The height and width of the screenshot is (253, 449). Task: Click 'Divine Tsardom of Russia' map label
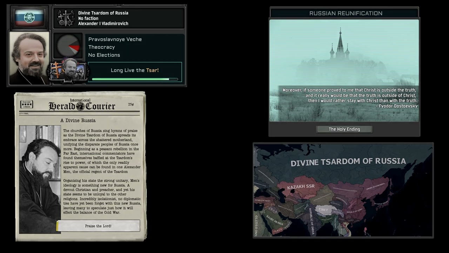pyautogui.click(x=348, y=162)
